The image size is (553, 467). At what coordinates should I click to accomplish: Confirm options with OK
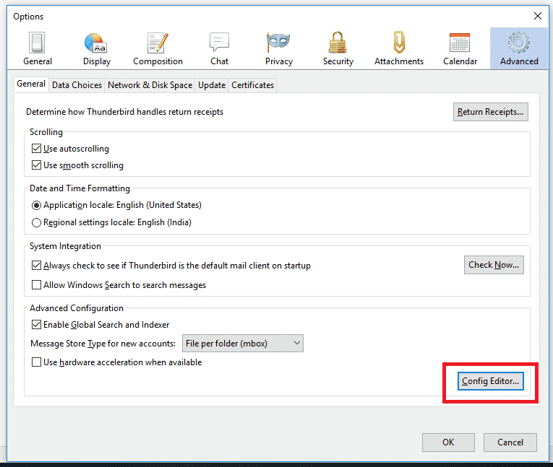point(448,442)
